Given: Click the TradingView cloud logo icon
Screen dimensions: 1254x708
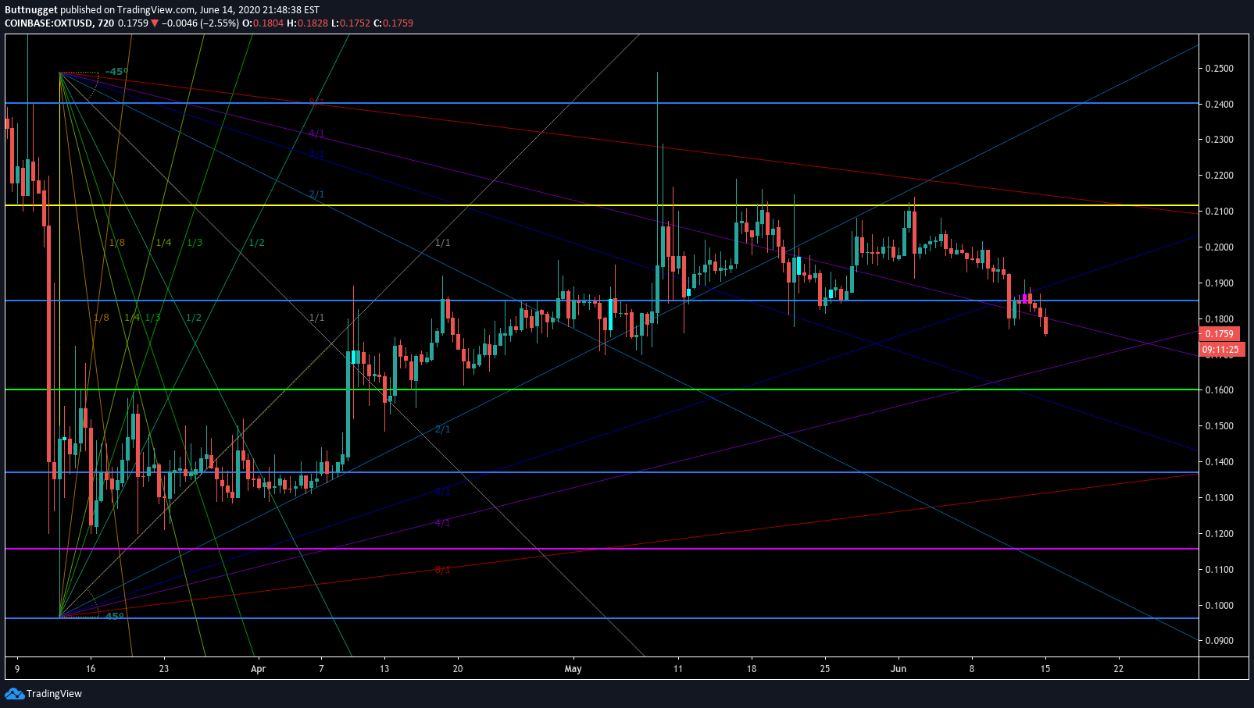Looking at the screenshot, I should click(x=14, y=693).
